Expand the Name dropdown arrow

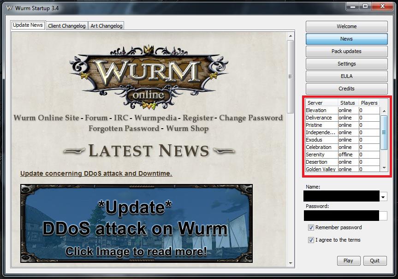[x=383, y=197]
